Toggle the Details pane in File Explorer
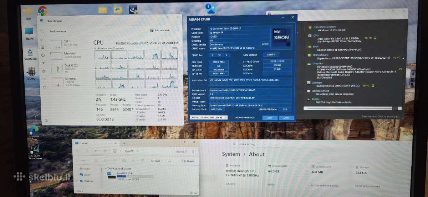Image resolution: width=428 pixels, height=197 pixels. pos(189,161)
